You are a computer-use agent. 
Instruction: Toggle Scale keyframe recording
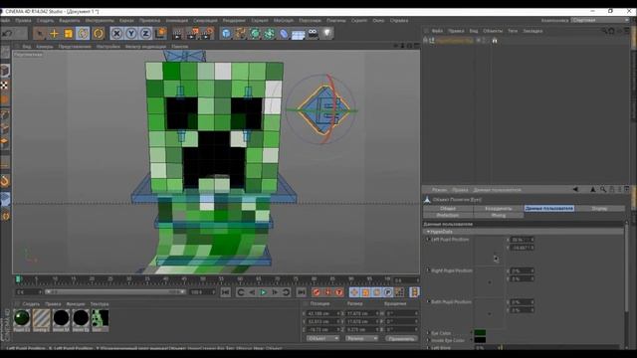click(365, 292)
